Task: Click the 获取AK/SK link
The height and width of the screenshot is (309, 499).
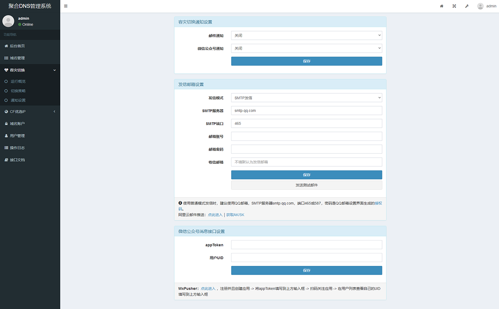Action: (236, 214)
